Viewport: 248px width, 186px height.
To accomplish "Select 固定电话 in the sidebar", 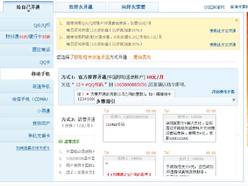I will (x=27, y=49).
